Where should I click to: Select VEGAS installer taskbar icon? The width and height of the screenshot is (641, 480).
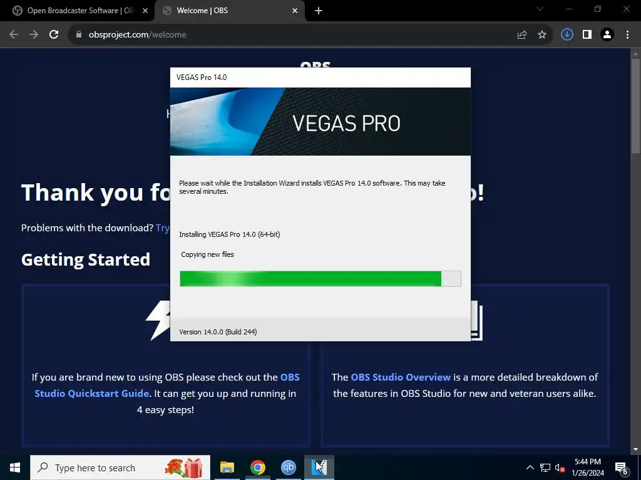(319, 467)
